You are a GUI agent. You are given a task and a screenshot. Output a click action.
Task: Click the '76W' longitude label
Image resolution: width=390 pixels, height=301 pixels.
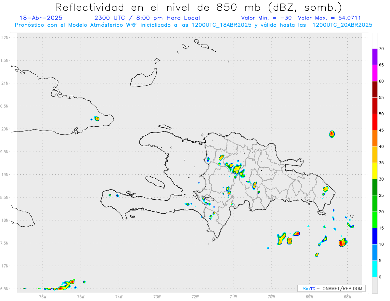[x=43, y=296]
